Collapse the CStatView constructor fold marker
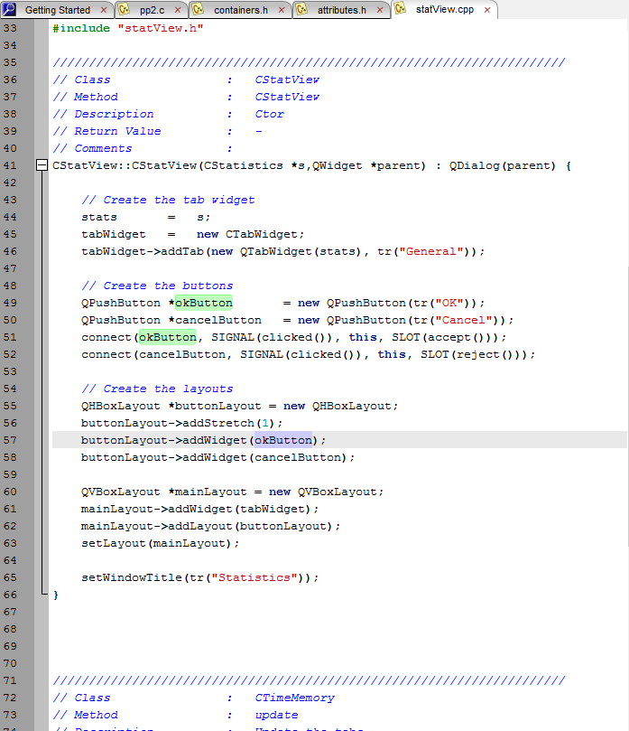The image size is (629, 731). pos(42,165)
